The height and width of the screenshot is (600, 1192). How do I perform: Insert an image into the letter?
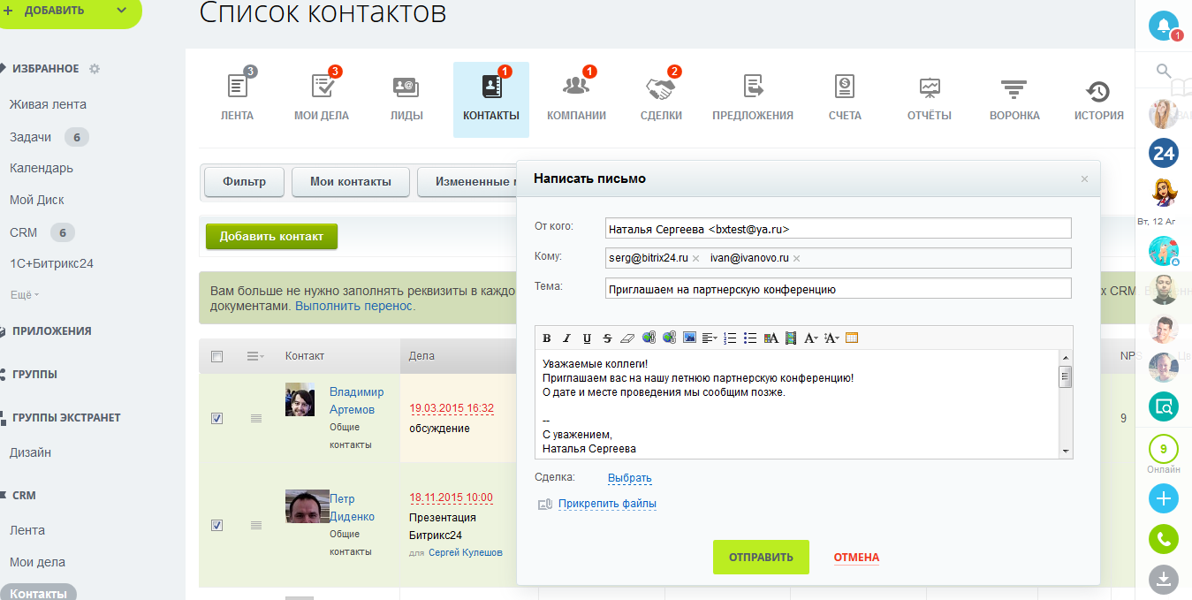690,338
